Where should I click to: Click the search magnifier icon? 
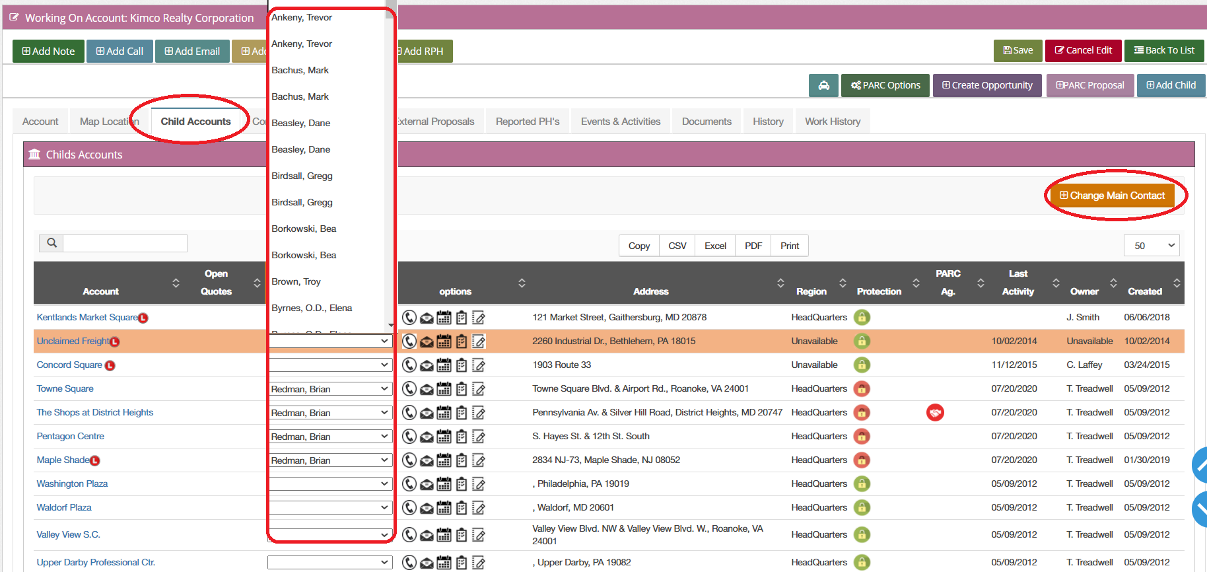click(x=52, y=243)
